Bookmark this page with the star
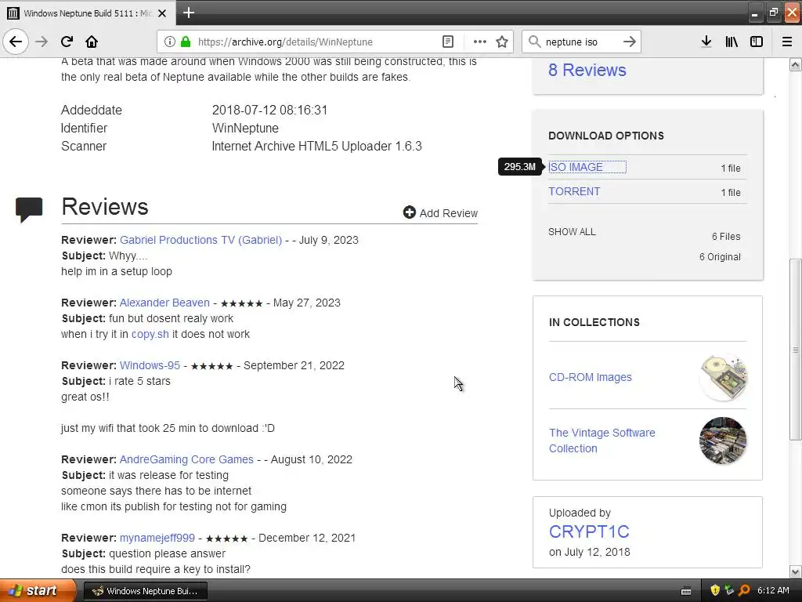802x602 pixels. coord(502,42)
